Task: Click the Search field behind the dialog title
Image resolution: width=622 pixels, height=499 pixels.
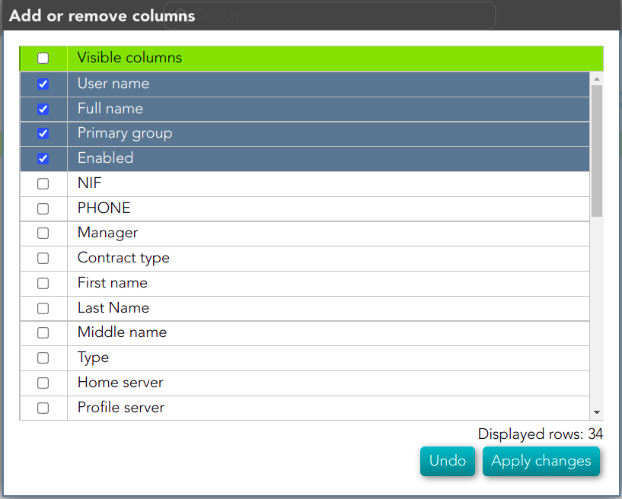Action: click(x=329, y=15)
